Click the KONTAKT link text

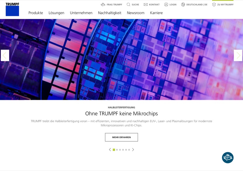(154, 5)
